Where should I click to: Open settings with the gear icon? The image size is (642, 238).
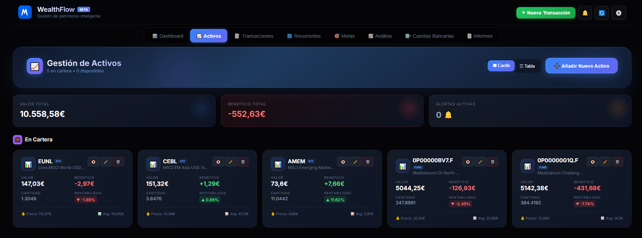tap(619, 13)
